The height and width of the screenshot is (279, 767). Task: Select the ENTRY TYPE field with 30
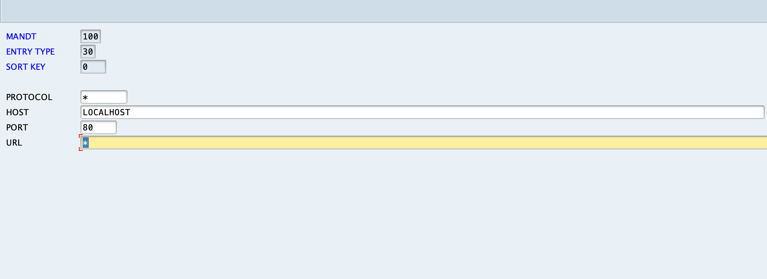tap(88, 52)
